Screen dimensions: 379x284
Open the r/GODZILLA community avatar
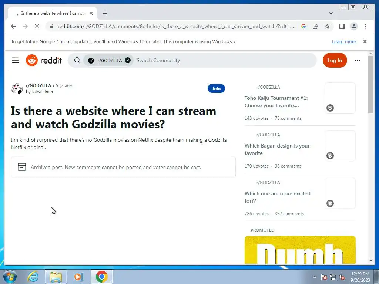(x=17, y=88)
